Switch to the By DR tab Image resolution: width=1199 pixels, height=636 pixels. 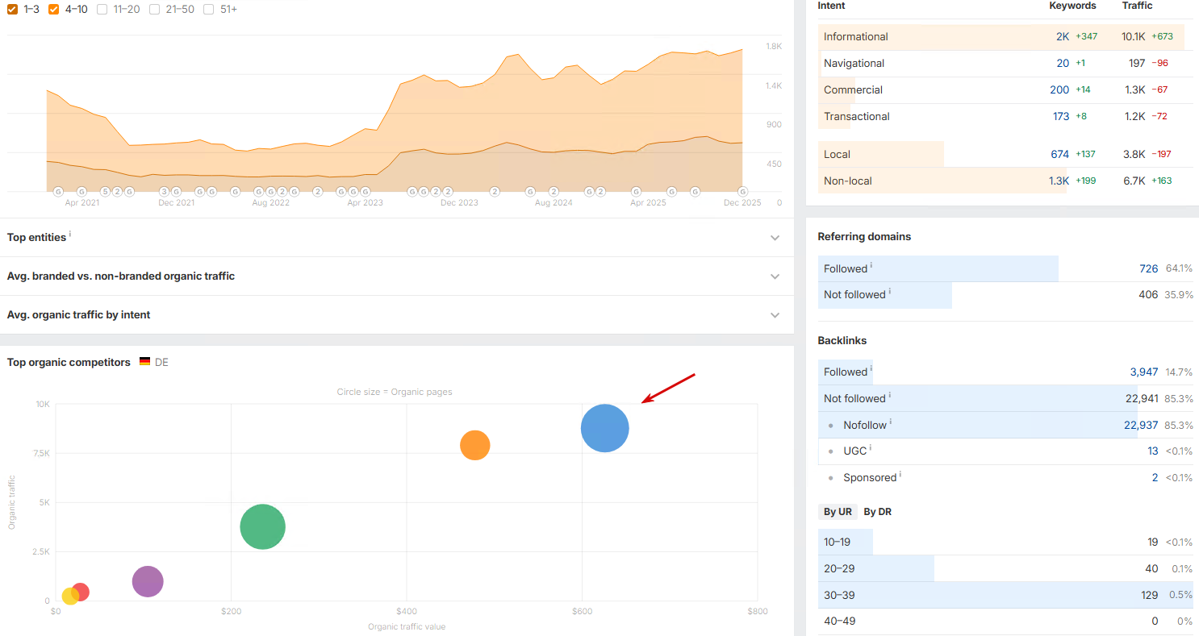[x=877, y=512]
